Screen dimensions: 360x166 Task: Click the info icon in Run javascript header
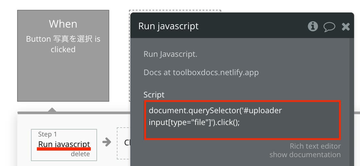(313, 27)
